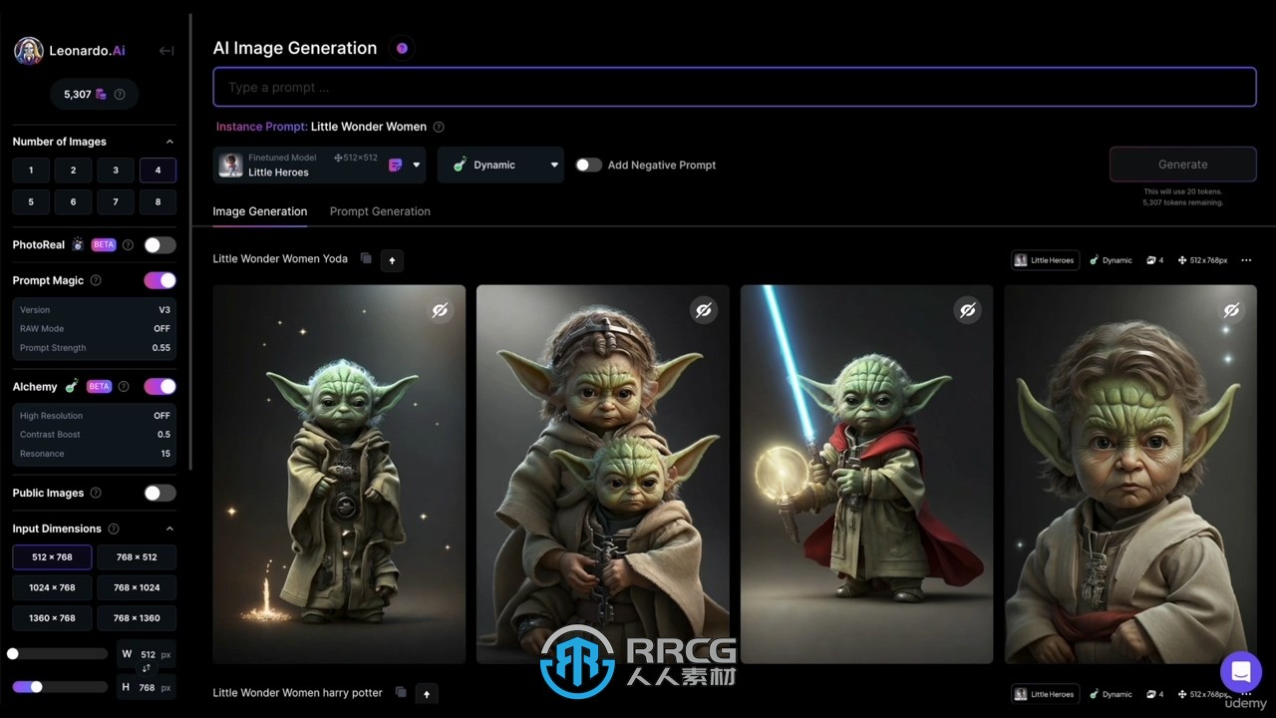1276x718 pixels.
Task: Click High Resolution OFF setting
Action: pyautogui.click(x=95, y=416)
